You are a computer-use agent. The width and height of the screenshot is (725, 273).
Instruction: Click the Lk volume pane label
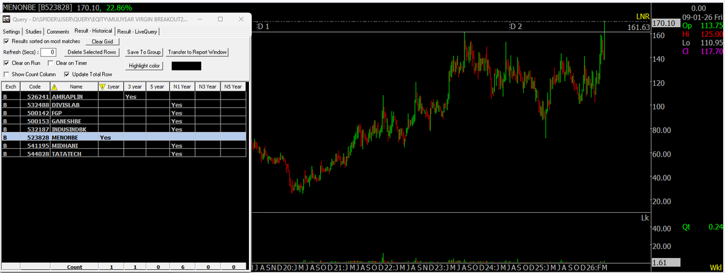coord(645,217)
